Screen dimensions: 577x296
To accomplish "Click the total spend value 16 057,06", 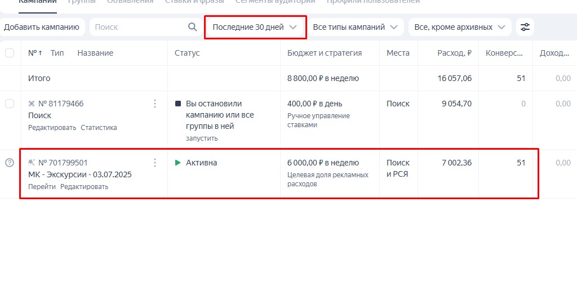I will tap(455, 78).
